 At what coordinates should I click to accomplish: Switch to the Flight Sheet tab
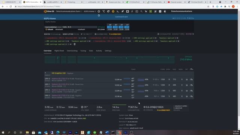(59, 51)
